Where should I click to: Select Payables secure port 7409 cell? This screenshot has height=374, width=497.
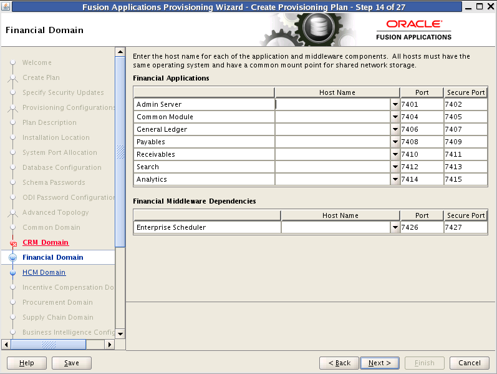click(465, 142)
